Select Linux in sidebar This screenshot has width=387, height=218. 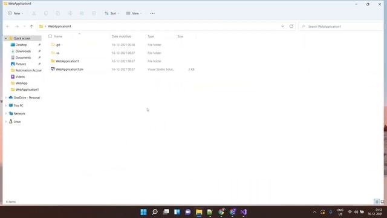pyautogui.click(x=17, y=122)
